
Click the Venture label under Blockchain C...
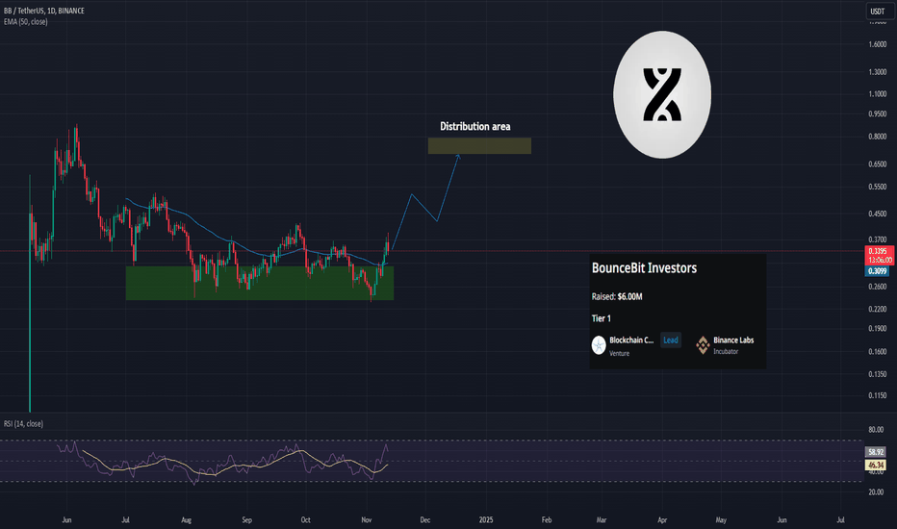pyautogui.click(x=620, y=353)
